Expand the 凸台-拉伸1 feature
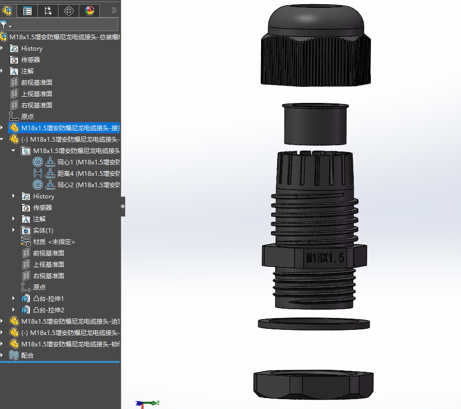This screenshot has height=409, width=461. [13, 298]
